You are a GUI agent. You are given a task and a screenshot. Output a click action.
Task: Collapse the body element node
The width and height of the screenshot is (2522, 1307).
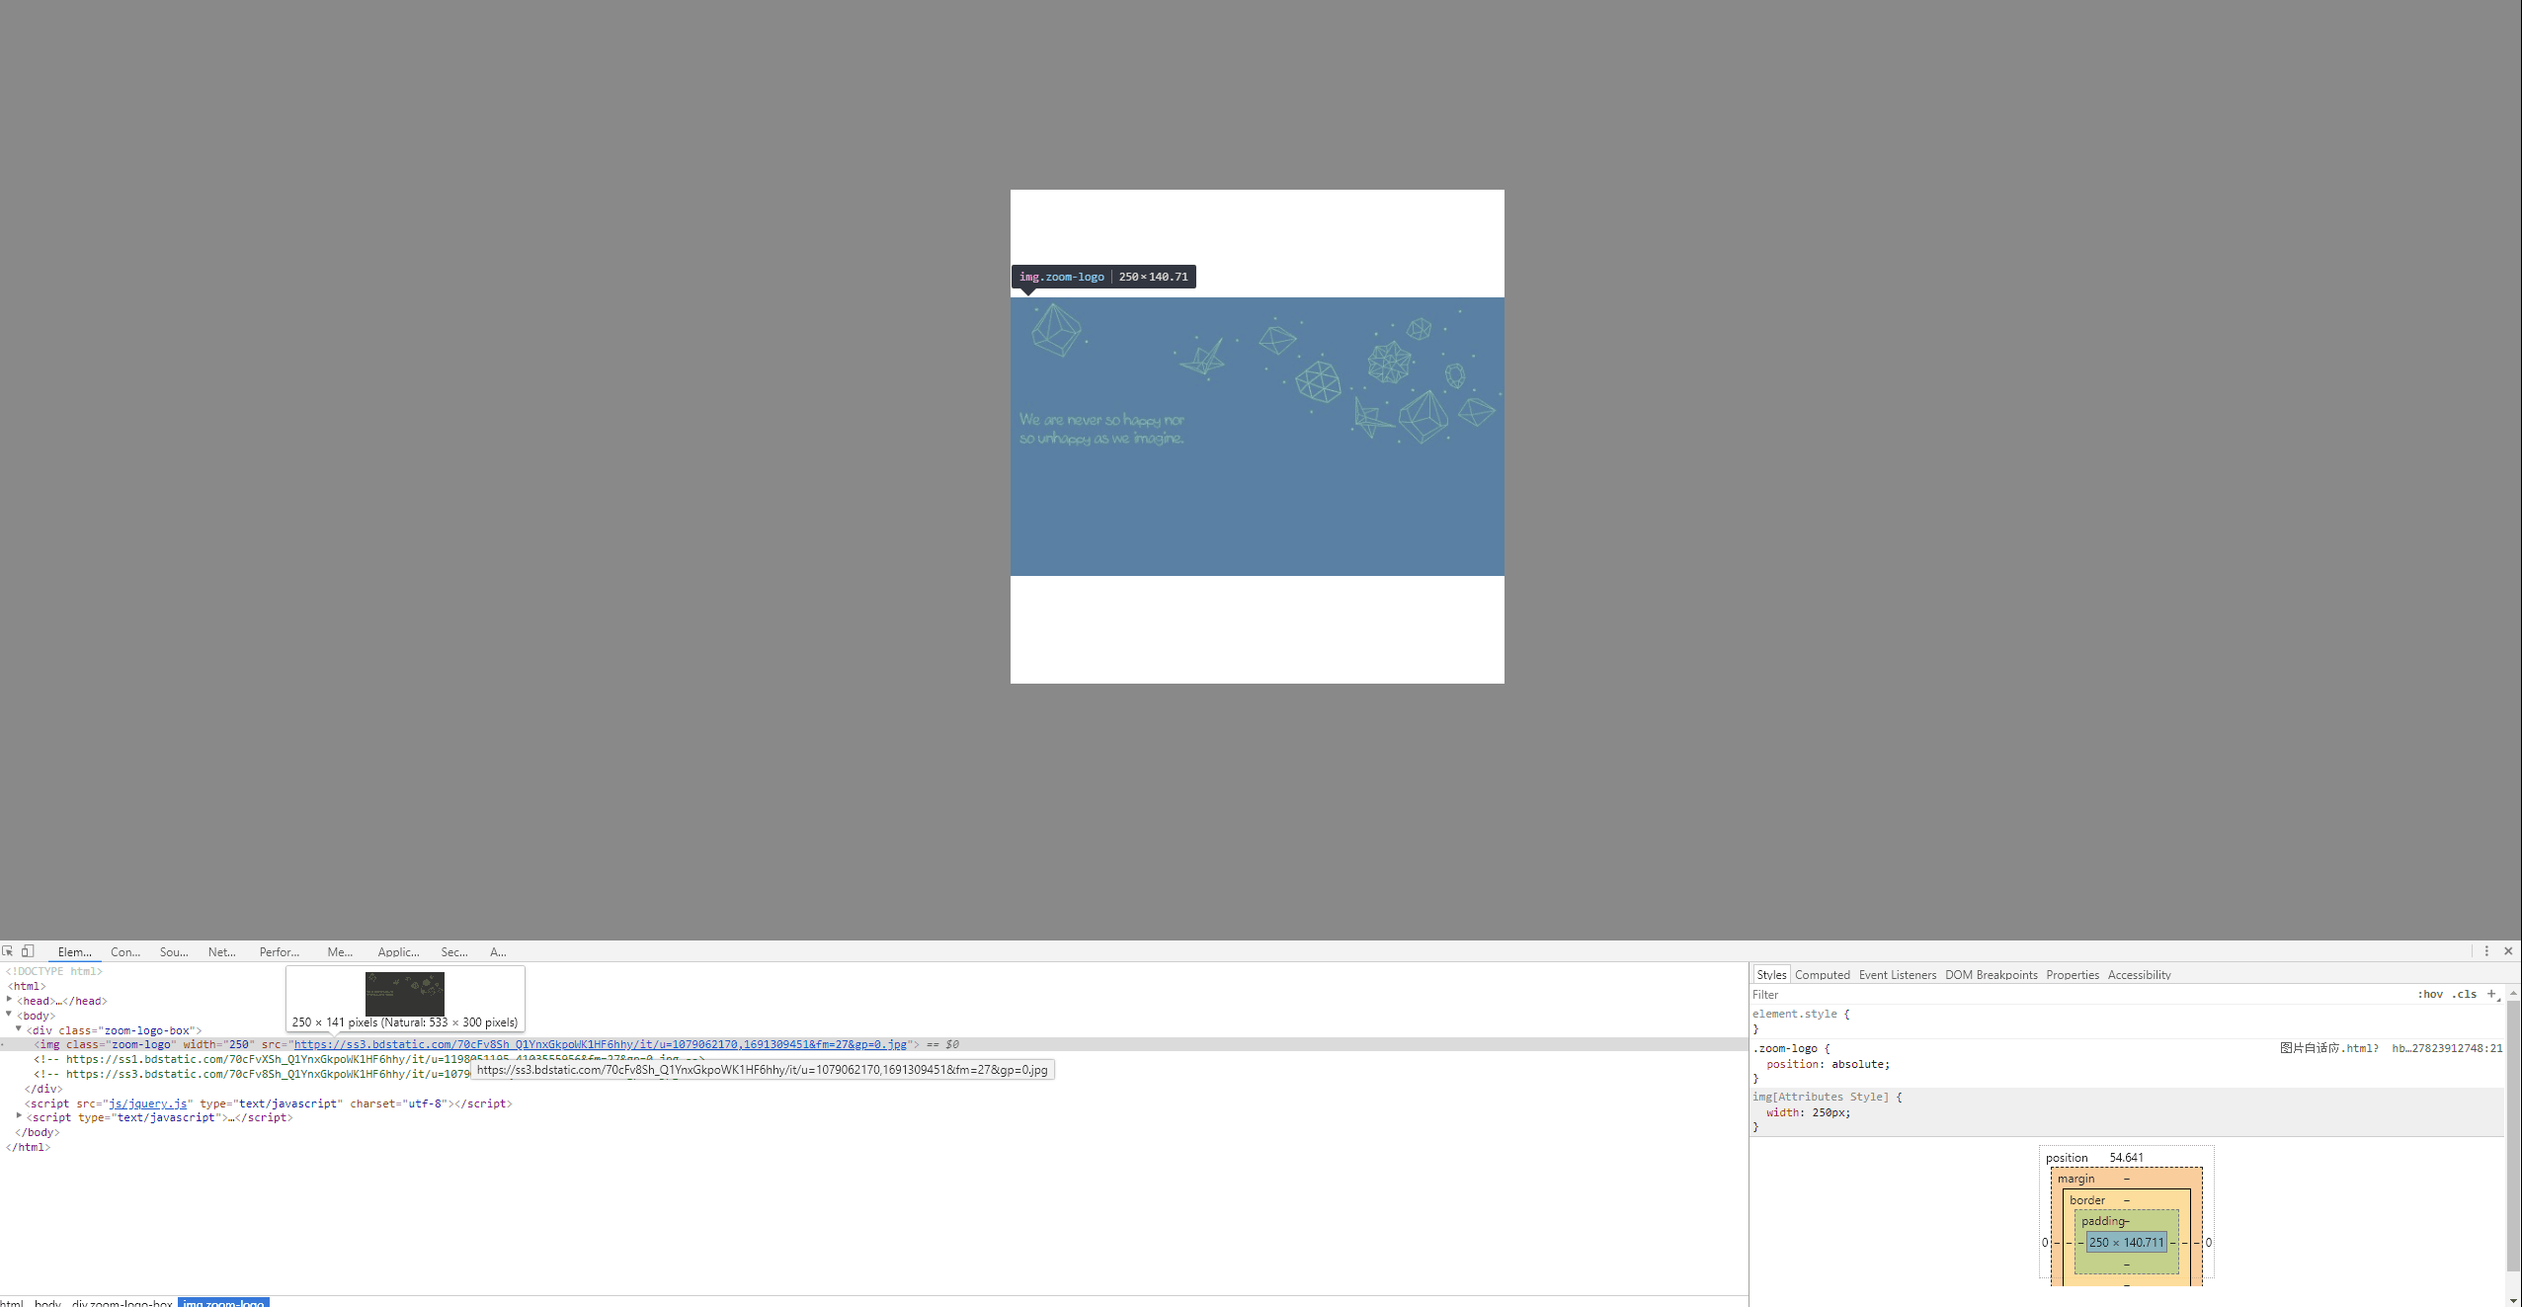pos(10,1015)
